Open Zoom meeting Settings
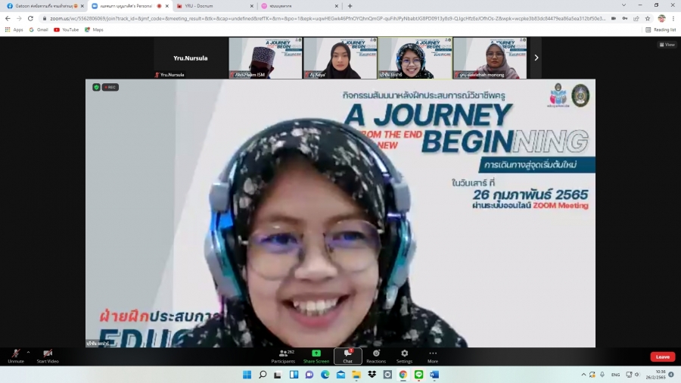Screen dimensions: 681x383 click(404, 355)
